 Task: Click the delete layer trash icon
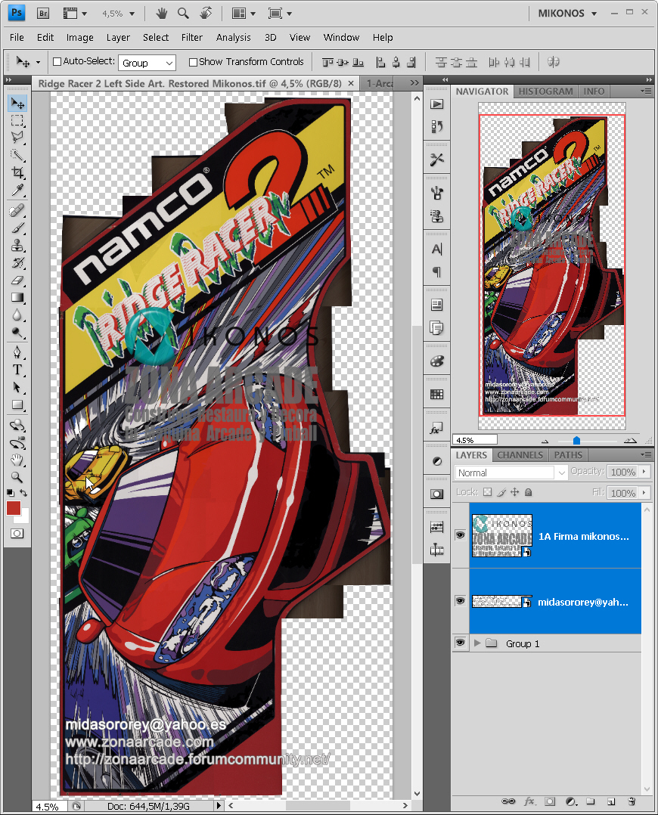632,801
